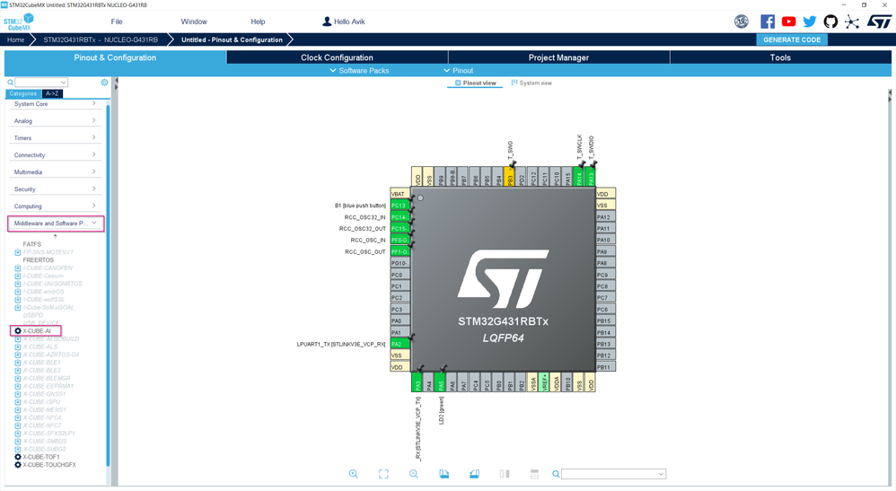
Task: Click the green PC13 pin on the chip
Action: [400, 206]
